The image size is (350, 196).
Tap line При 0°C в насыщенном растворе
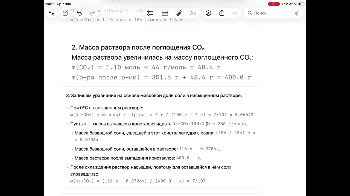click(x=107, y=108)
